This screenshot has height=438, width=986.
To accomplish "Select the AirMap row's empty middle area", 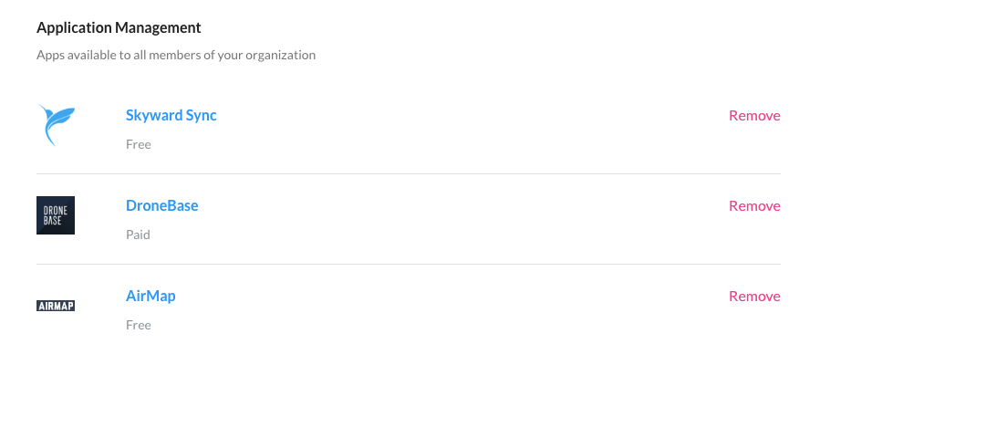I will (x=456, y=309).
